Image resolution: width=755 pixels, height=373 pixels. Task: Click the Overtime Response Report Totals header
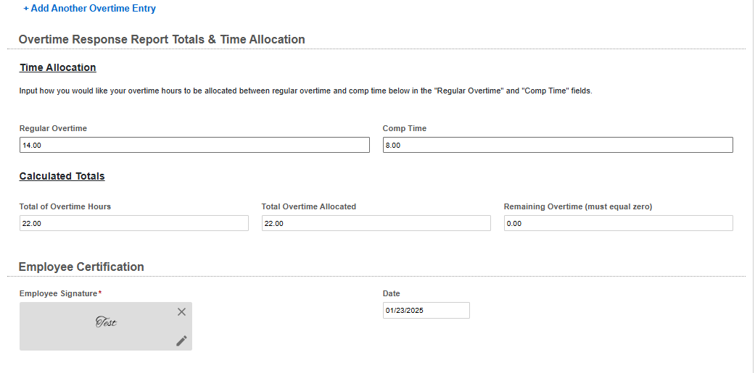click(x=162, y=39)
